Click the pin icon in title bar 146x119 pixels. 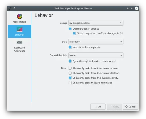14,8
